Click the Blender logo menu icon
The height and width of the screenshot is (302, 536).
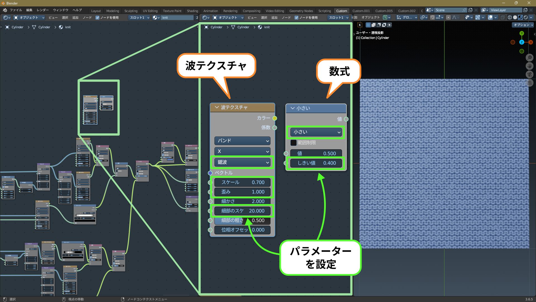tap(5, 10)
